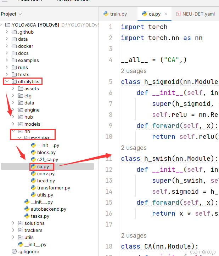
Task: Click the Python icon of transformer.py
Action: coord(33,188)
